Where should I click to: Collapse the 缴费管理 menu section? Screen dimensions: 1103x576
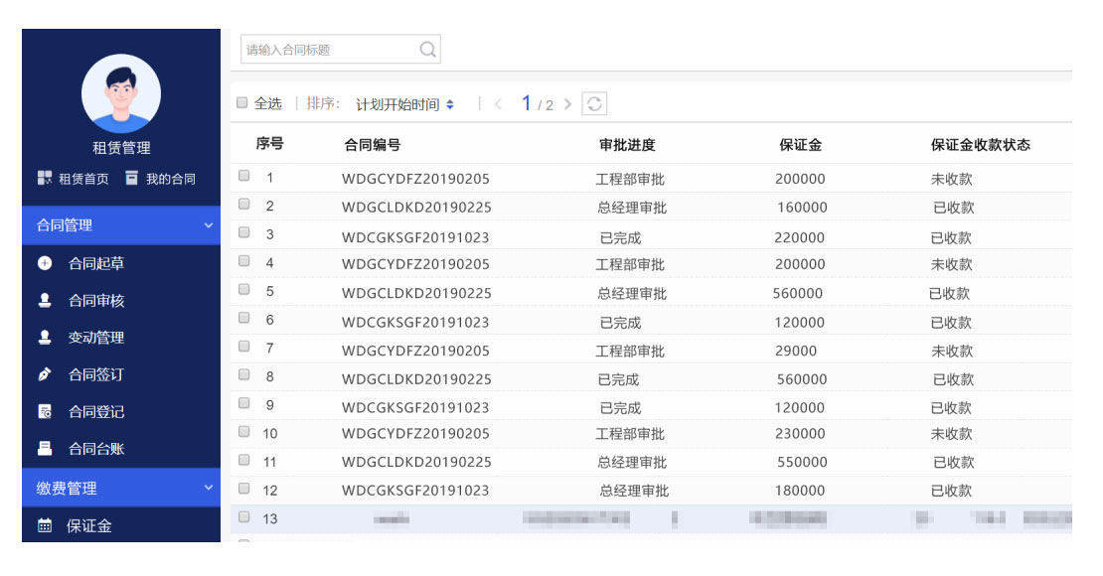coord(209,488)
